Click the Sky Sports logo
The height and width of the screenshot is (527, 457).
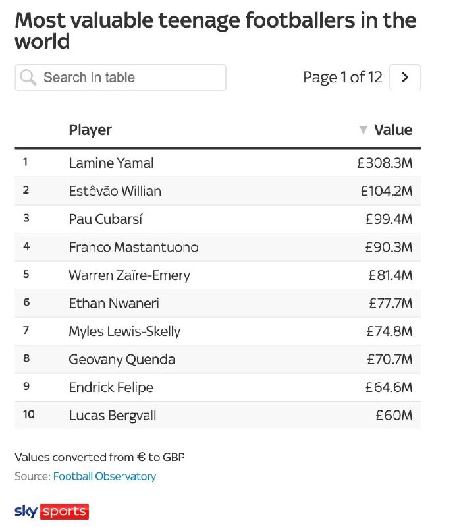pos(51,511)
